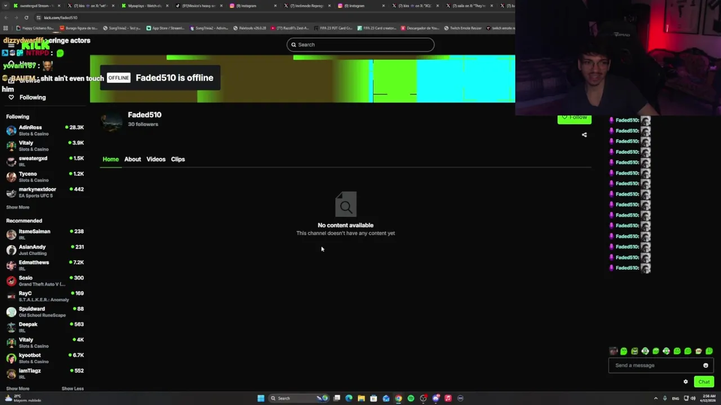Follow the Faded510 channel
This screenshot has height=405, width=721.
click(x=574, y=118)
